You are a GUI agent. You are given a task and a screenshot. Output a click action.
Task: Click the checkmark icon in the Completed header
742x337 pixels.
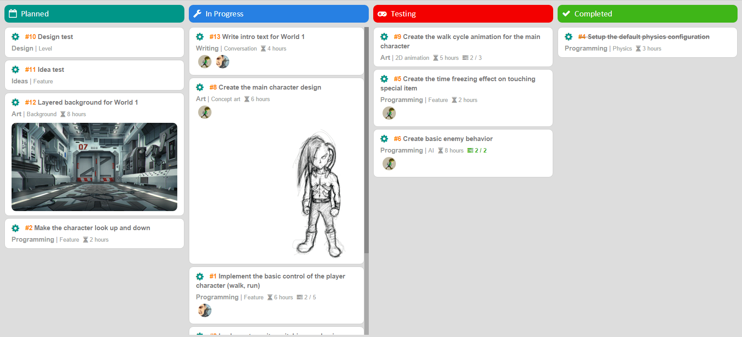coord(566,14)
